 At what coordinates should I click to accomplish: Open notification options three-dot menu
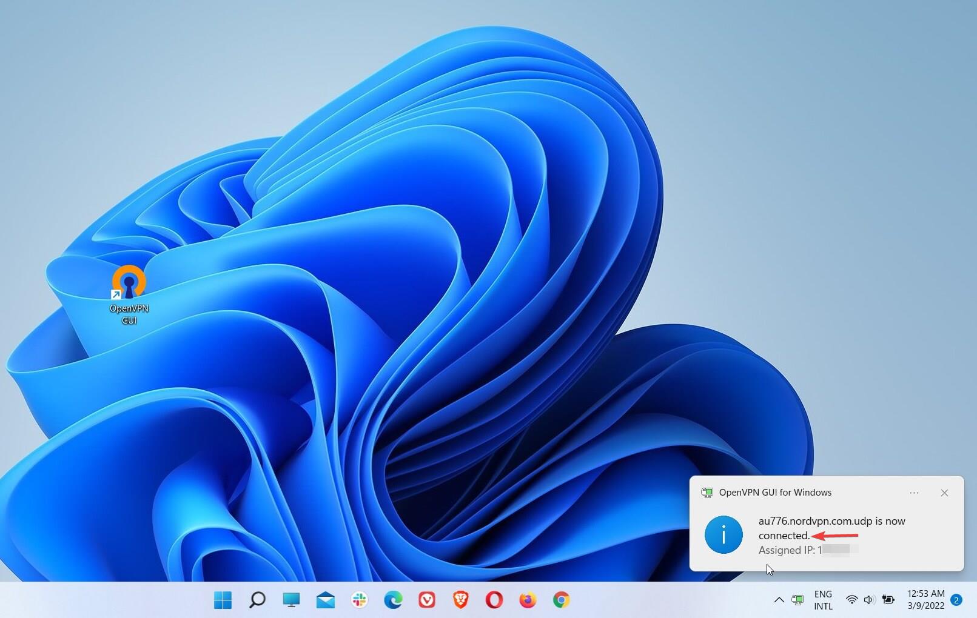(x=914, y=493)
